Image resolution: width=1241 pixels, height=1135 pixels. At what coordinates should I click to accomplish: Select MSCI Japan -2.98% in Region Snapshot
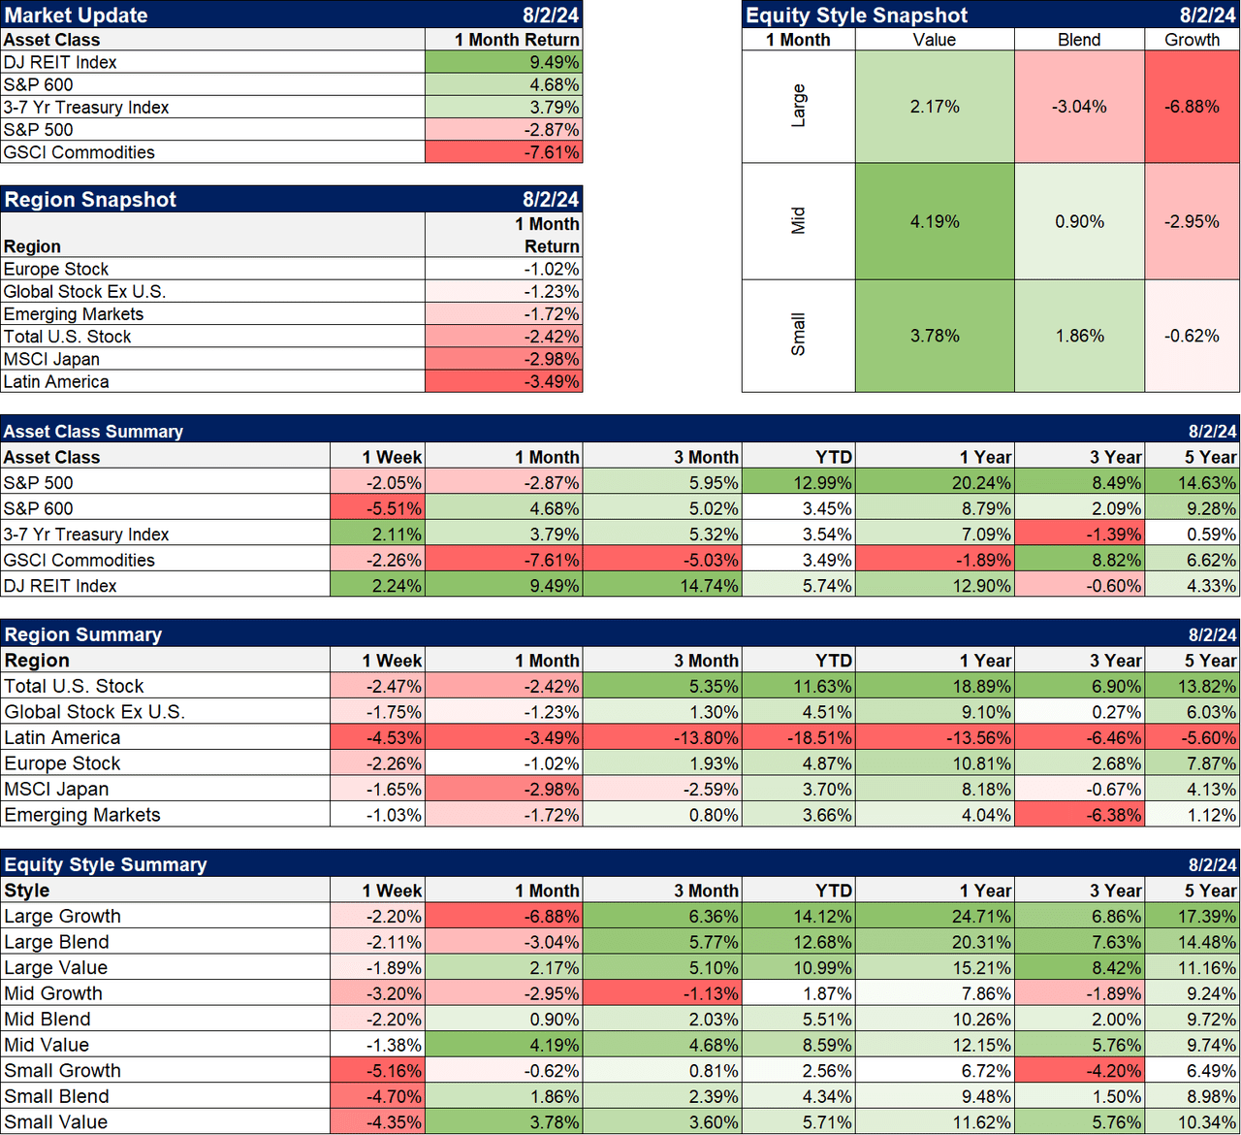tap(503, 358)
